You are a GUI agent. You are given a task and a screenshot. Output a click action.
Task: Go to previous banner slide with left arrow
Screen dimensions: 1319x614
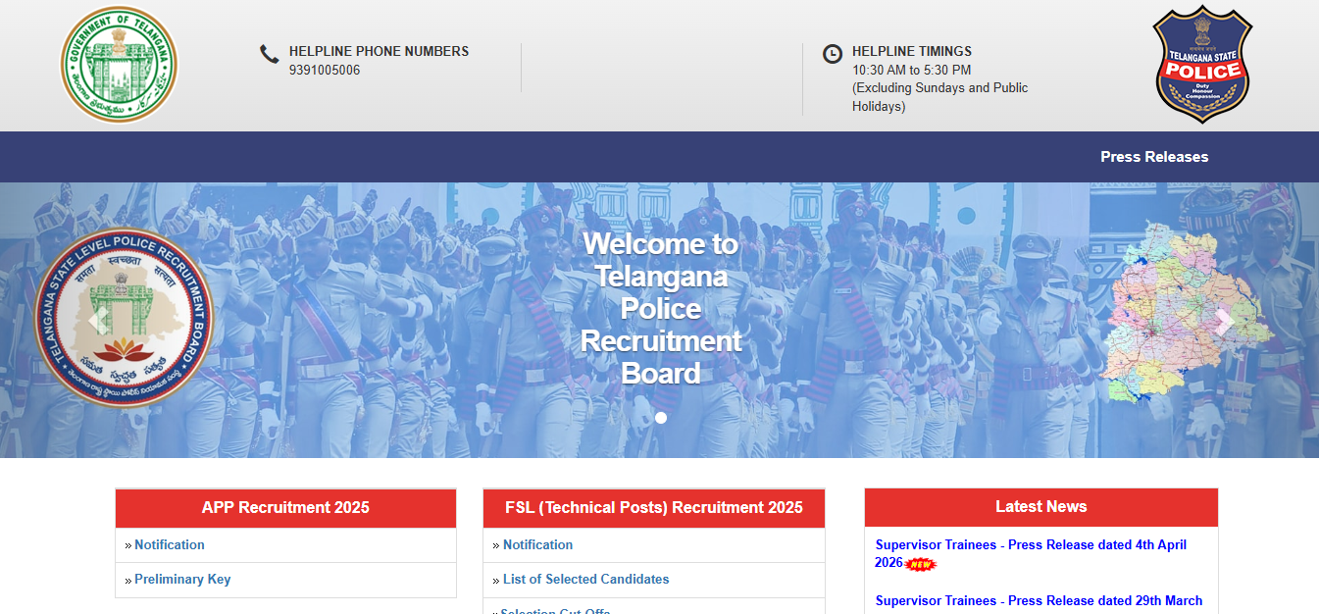[x=96, y=321]
